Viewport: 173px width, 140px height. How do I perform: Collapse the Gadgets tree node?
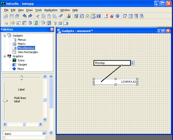pos(5,36)
